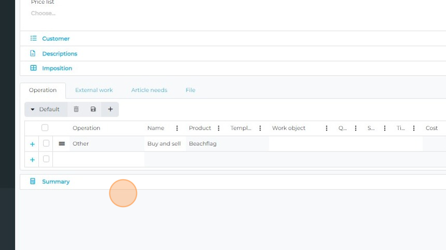Check the Other operation row checkbox
446x250 pixels.
click(46, 143)
